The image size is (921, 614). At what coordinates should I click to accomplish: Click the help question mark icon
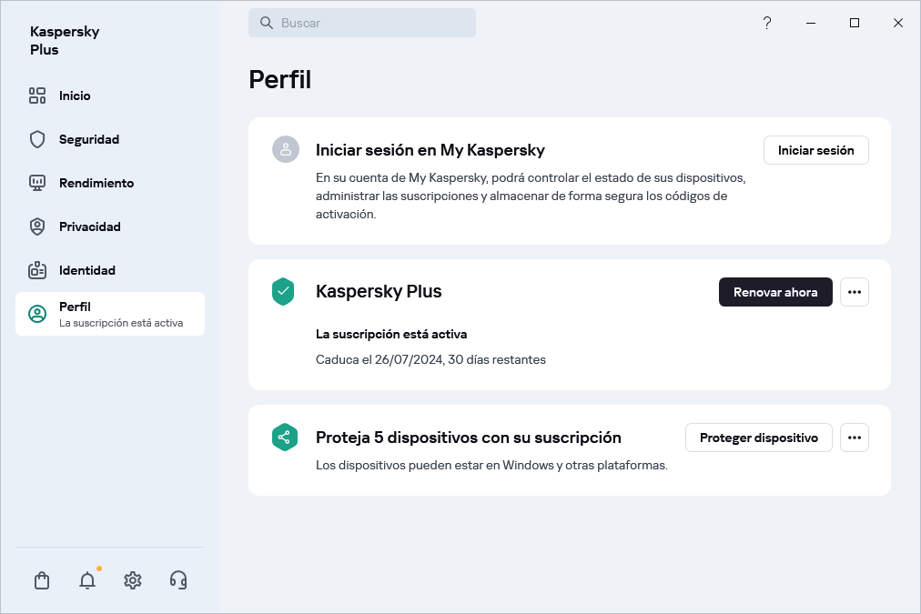767,23
